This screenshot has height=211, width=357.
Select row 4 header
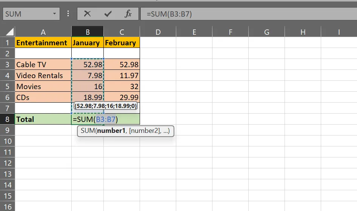tap(7, 75)
